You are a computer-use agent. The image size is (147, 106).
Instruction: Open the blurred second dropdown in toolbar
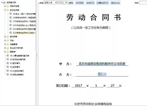(63, 3)
